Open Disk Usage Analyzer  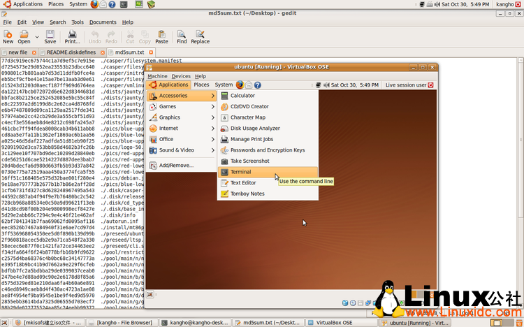click(x=268, y=129)
